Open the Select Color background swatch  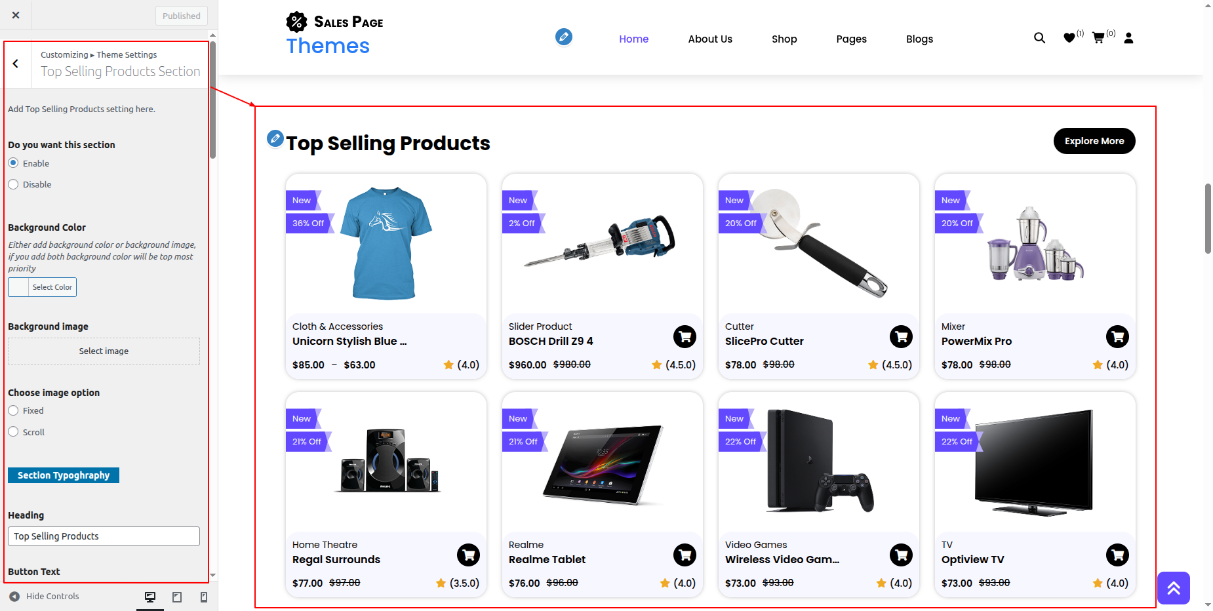point(43,287)
